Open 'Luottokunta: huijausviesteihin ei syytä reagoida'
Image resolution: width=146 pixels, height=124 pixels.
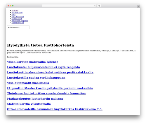44,67
